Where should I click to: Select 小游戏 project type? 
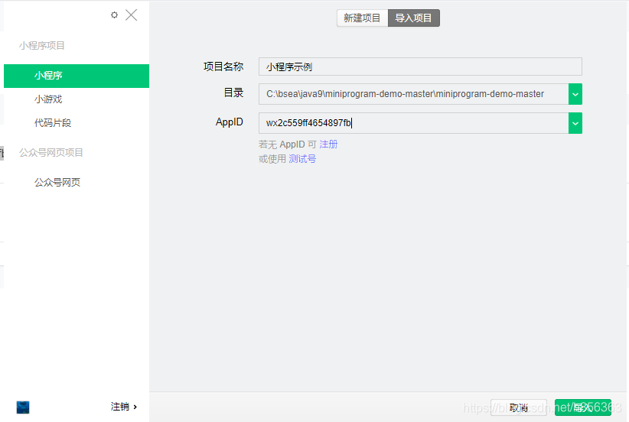(48, 99)
